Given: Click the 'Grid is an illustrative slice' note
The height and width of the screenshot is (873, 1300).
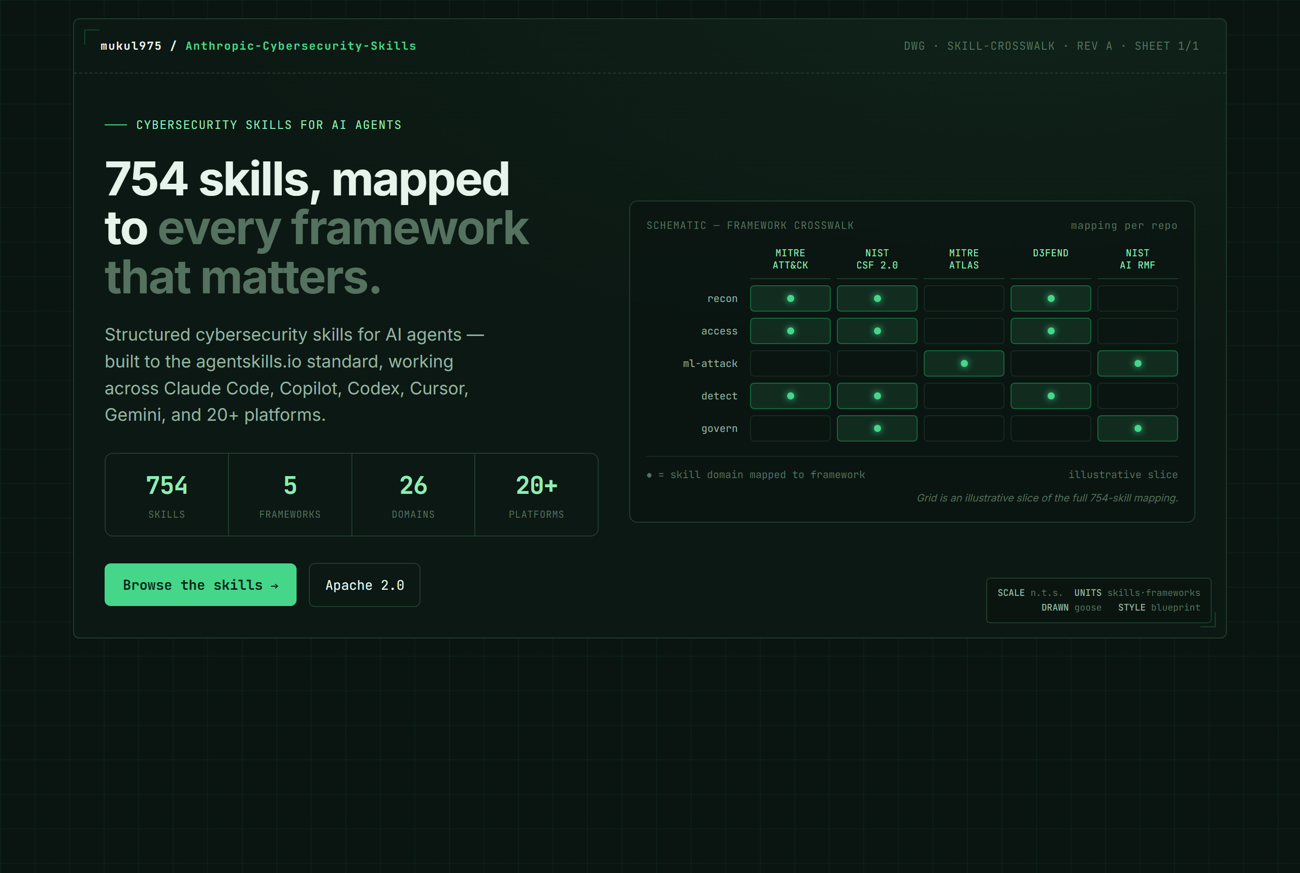Looking at the screenshot, I should click(1047, 498).
